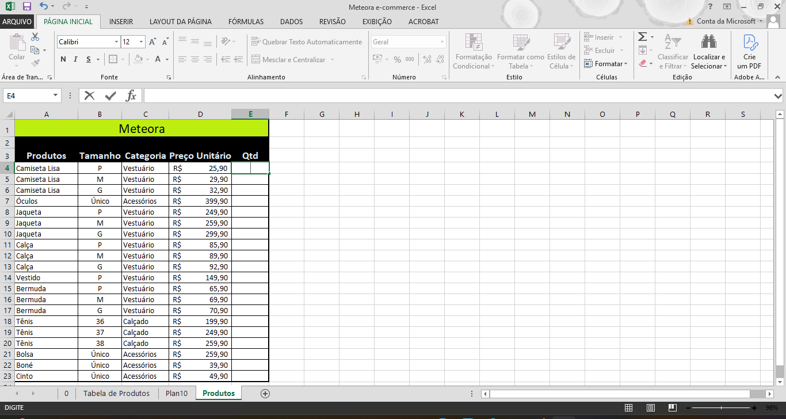Toggle Quebrar Texto Automaticamente

(x=307, y=41)
